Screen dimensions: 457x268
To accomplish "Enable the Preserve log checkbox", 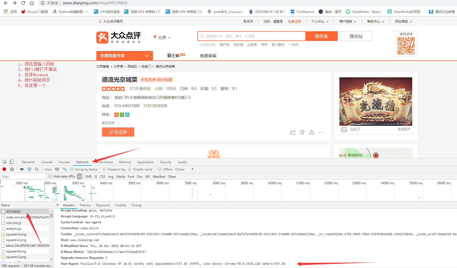I will point(104,169).
